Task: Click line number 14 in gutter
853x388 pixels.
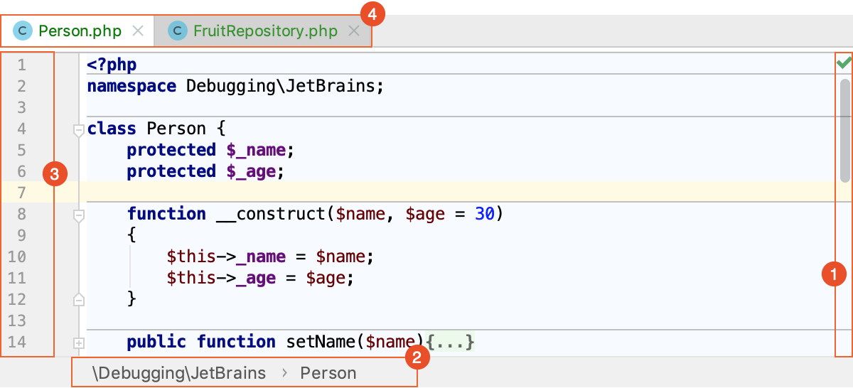Action: coord(18,343)
